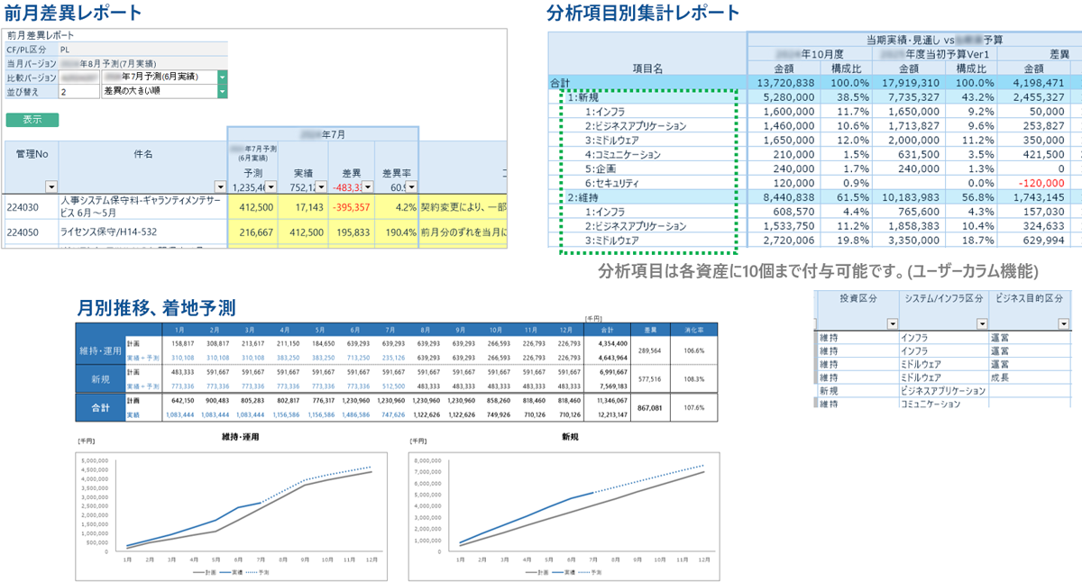Click the green 表示 button
The width and height of the screenshot is (1082, 582).
pyautogui.click(x=32, y=119)
